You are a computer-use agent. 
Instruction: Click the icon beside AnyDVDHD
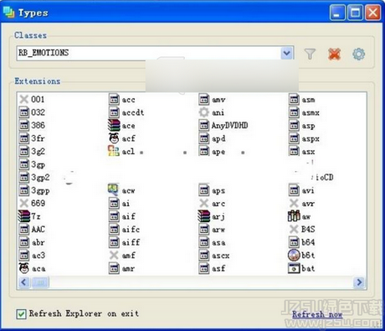[x=204, y=125]
